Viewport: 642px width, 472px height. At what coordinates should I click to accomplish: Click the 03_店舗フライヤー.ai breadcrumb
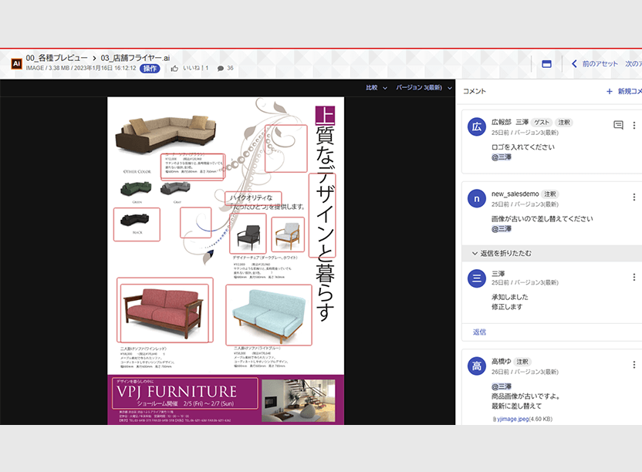135,58
